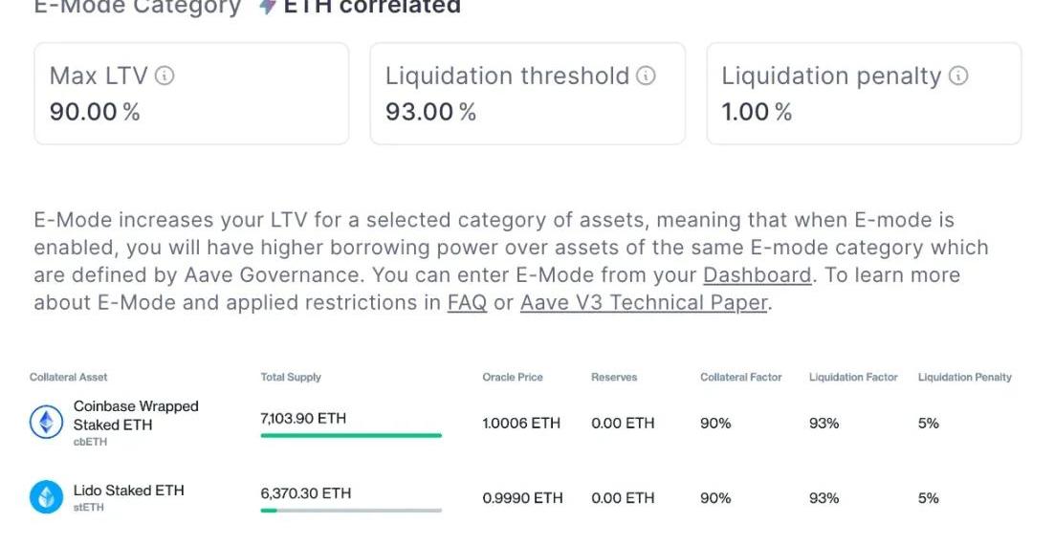Click the Collateral Factor column header
Image resolution: width=1054 pixels, height=545 pixels.
[x=740, y=377]
